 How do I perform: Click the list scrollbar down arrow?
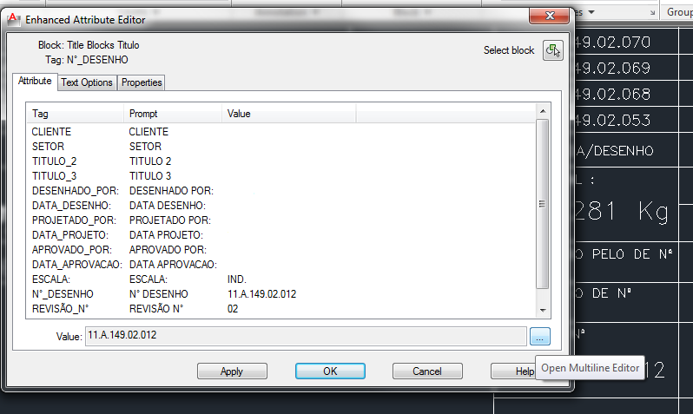(543, 311)
